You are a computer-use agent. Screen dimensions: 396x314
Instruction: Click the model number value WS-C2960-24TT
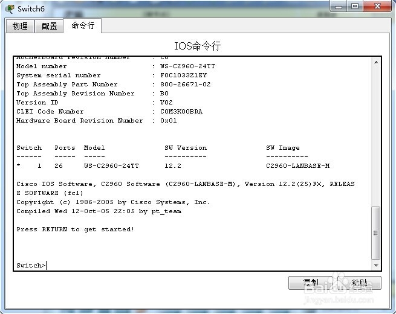pyautogui.click(x=187, y=66)
